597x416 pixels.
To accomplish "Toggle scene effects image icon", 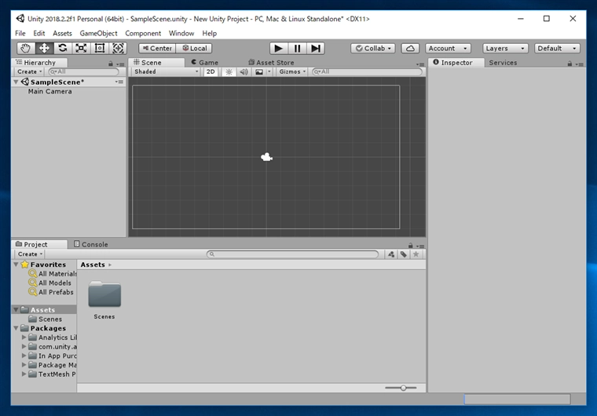I will (x=259, y=71).
